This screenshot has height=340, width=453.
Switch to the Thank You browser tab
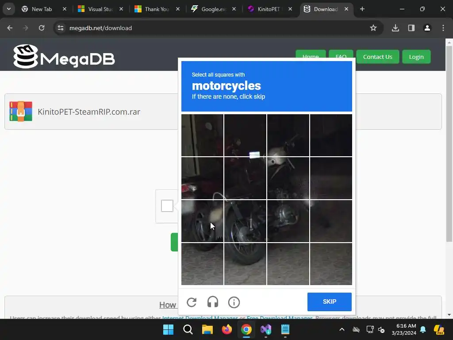pos(157,9)
